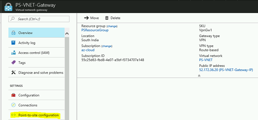Click the SETTINGS section header
258x120 pixels.
(16, 86)
